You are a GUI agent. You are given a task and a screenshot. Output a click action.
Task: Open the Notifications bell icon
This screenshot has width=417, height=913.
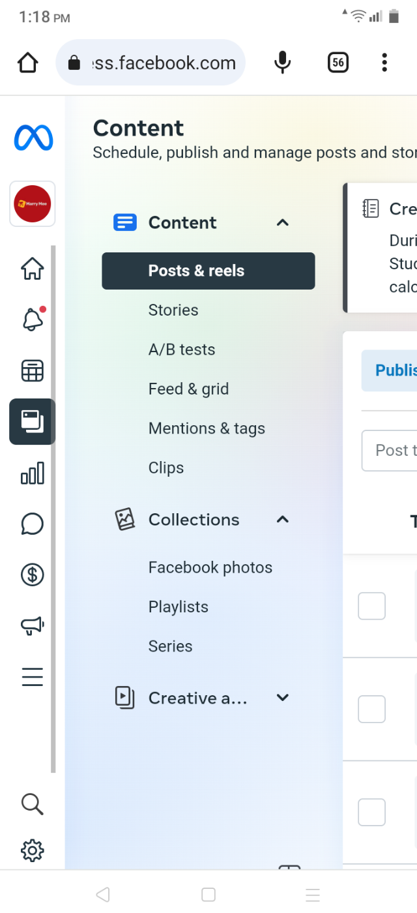(x=32, y=320)
